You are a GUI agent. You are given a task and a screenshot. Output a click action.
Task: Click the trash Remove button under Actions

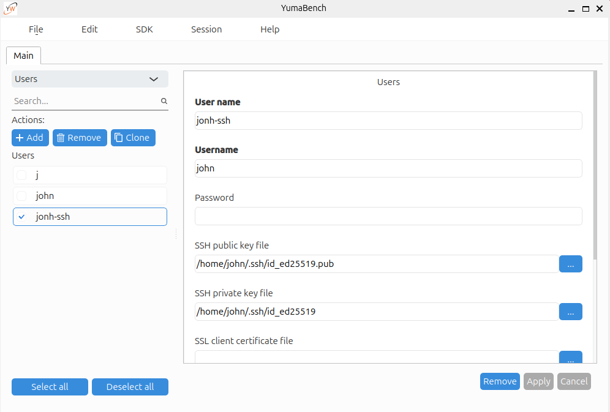click(x=80, y=138)
